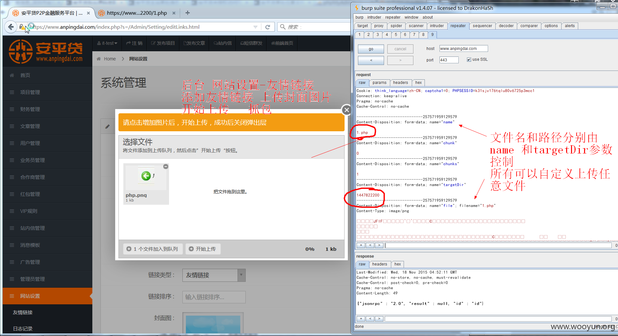
Task: Switch to the 1.php browser tab
Action: 137,13
